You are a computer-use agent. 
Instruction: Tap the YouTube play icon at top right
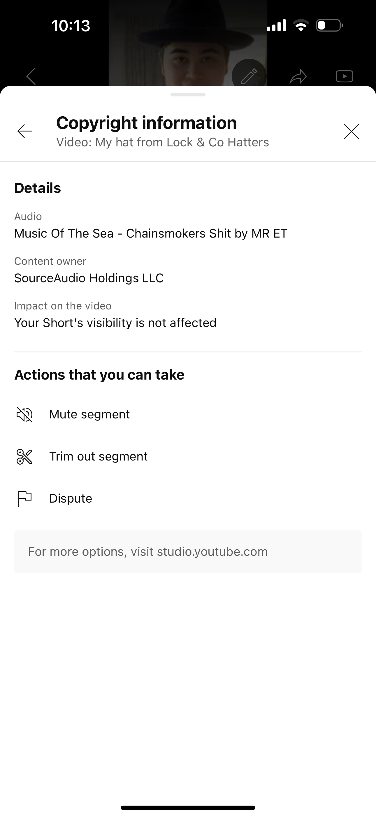[x=344, y=76]
